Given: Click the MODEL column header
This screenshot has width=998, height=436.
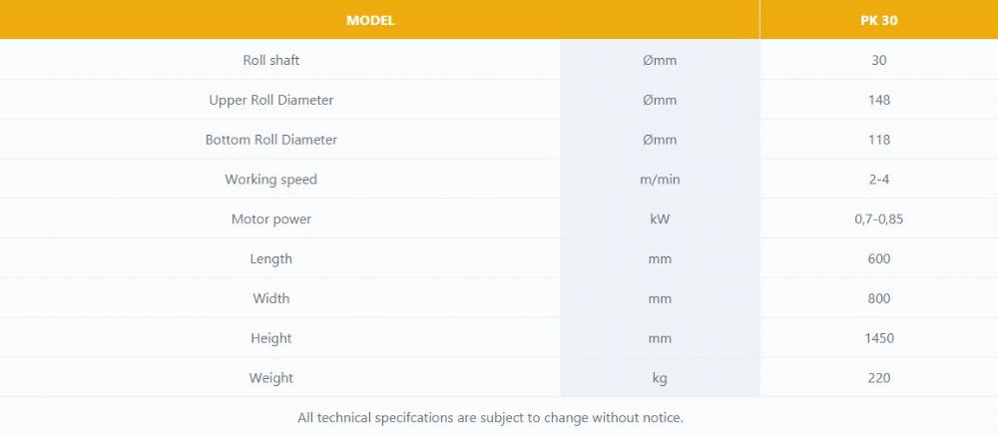Looking at the screenshot, I should pos(370,20).
